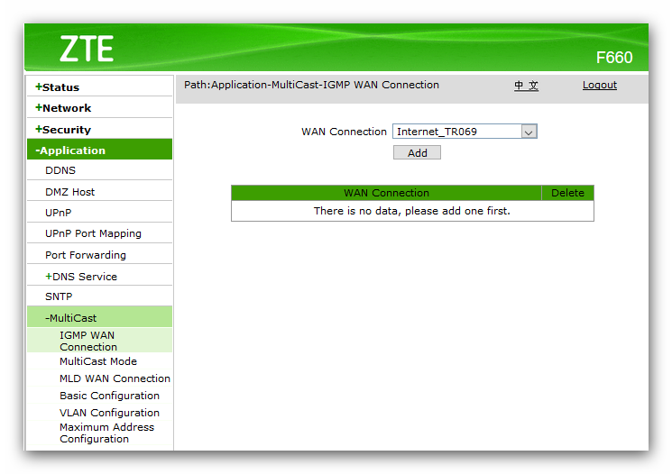Open MultiCast Mode page
Viewport: 672px width, 474px height.
[x=98, y=361]
